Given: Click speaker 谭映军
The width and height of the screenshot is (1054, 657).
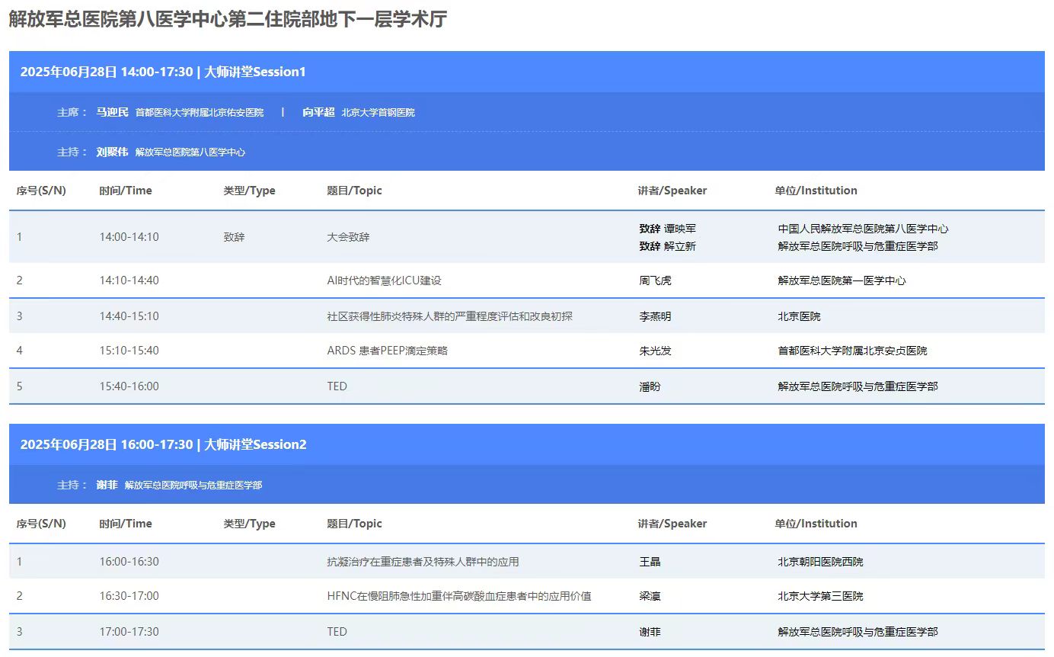Looking at the screenshot, I should (680, 229).
